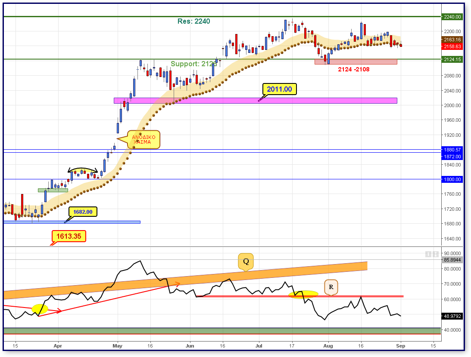Select the orange trend channel in oscillator
The image size is (471, 357).
coord(185,280)
